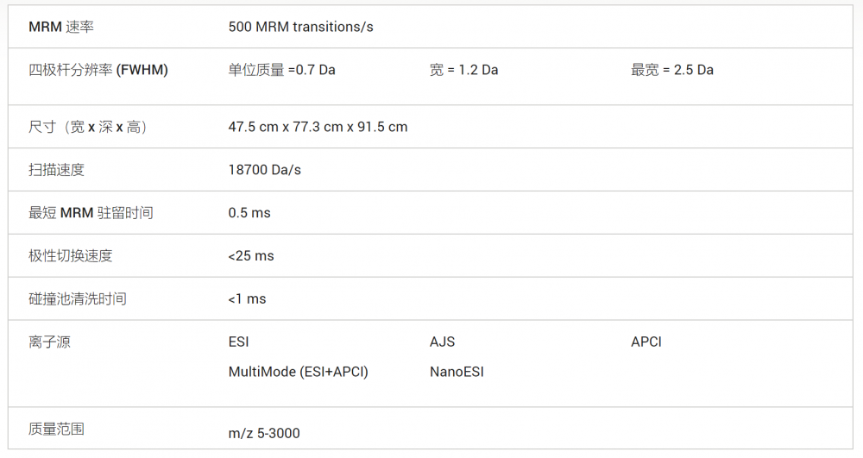The image size is (863, 458).
Task: Click the 四极杆分辨率 (FWHM) label
Action: pos(98,70)
